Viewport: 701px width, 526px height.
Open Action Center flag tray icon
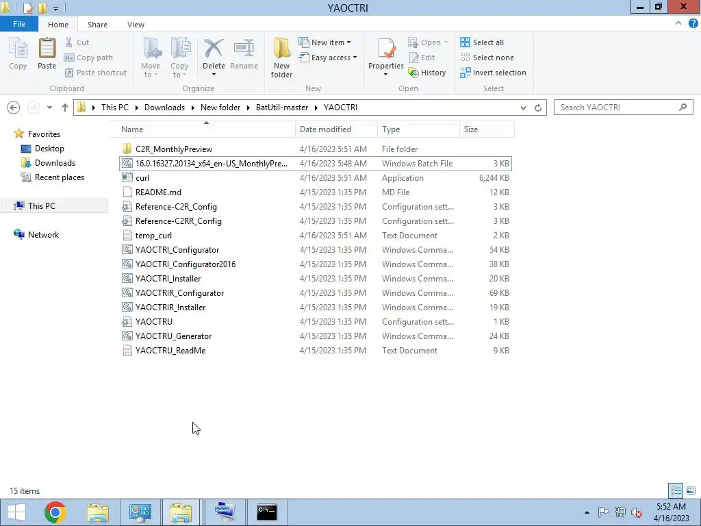603,512
